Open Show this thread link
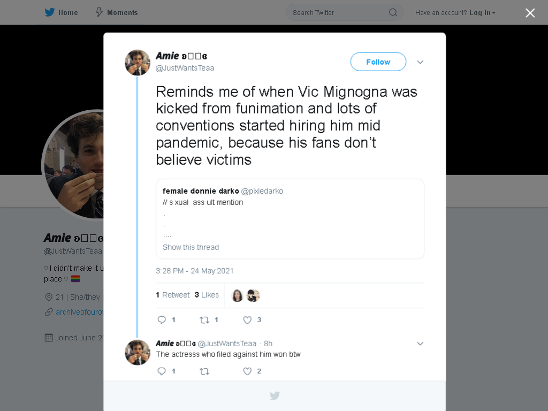Screen dimensions: 548x411 coord(191,247)
